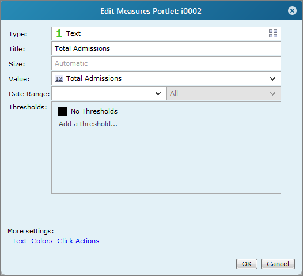303x276 pixels.
Task: Select the Type Text field
Action: click(x=166, y=33)
